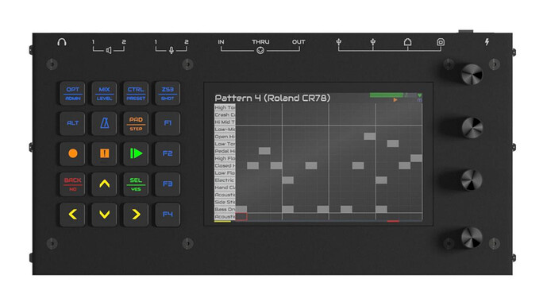Tap the ZS3 / SHOT button
Screen dimensions: 547x302
168,94
